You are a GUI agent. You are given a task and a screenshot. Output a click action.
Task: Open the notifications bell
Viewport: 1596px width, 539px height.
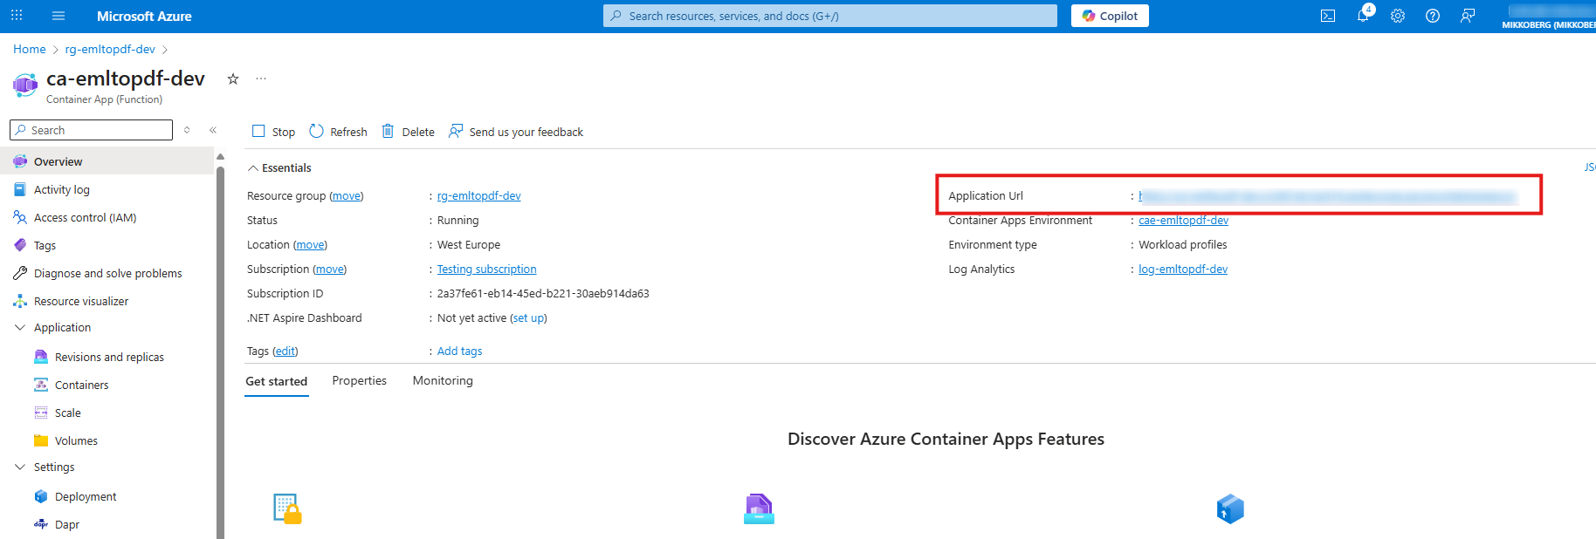pos(1364,16)
